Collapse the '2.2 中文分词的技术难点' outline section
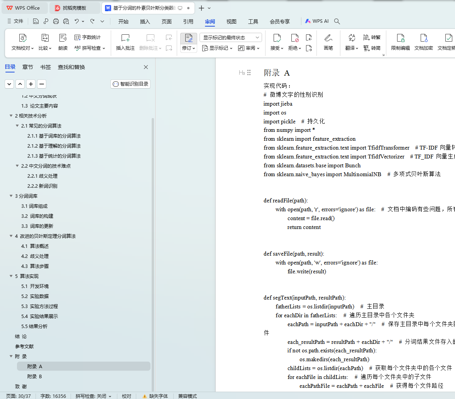Image resolution: width=455 pixels, height=399 pixels. pos(17,166)
